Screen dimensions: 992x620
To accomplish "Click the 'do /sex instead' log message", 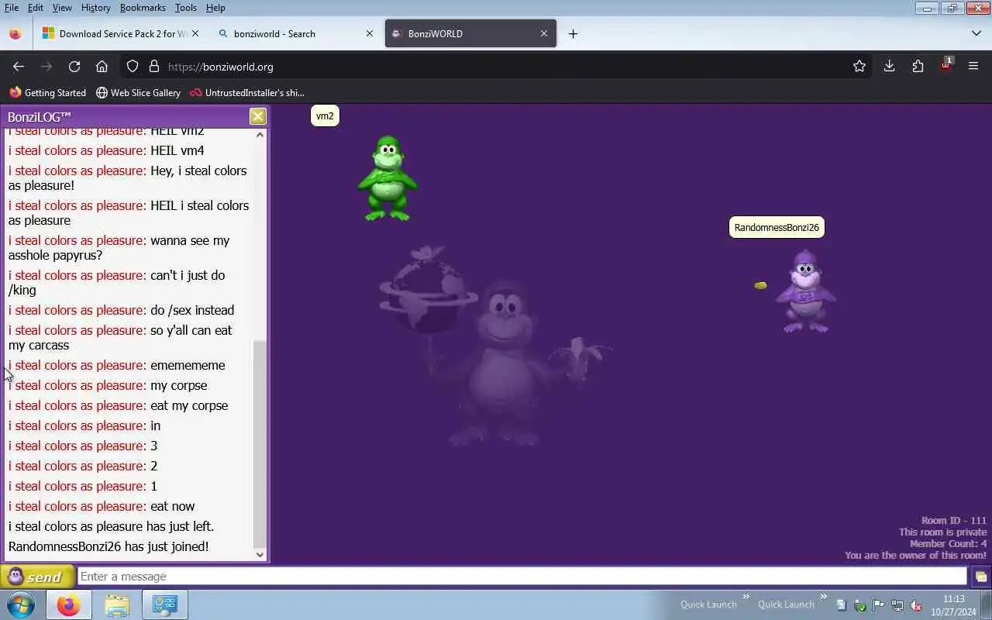I will point(192,310).
